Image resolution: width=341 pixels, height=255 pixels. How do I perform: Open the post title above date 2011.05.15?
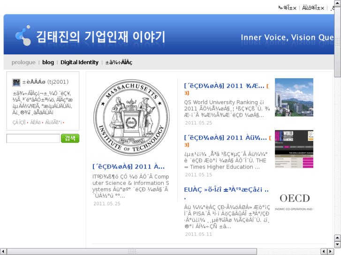(226, 138)
